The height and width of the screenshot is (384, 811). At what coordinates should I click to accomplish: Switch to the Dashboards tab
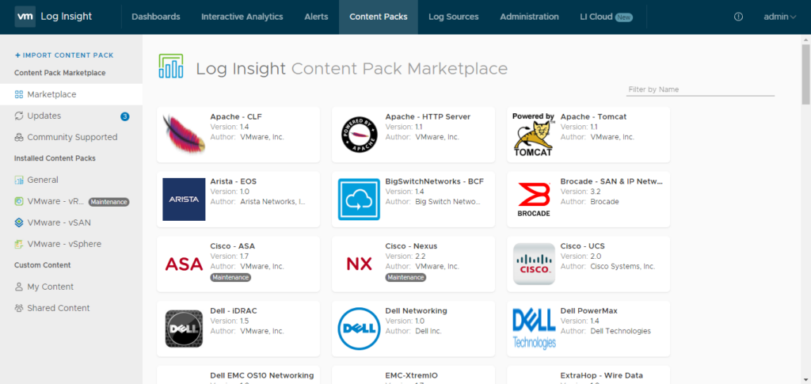coord(156,17)
